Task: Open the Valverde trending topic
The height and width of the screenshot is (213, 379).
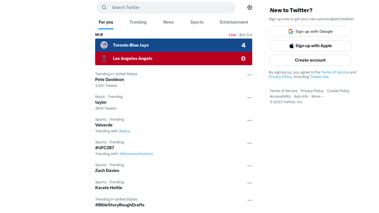Action: 174,125
